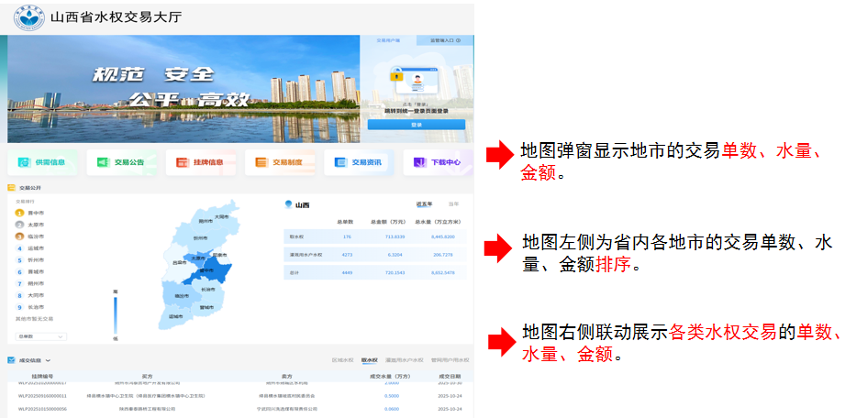This screenshot has height=418, width=845.
Task: Open 交易制度 via its orange icon
Action: coord(261,162)
